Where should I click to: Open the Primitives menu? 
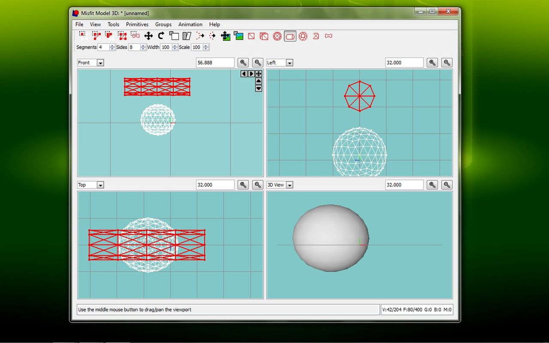pyautogui.click(x=137, y=24)
